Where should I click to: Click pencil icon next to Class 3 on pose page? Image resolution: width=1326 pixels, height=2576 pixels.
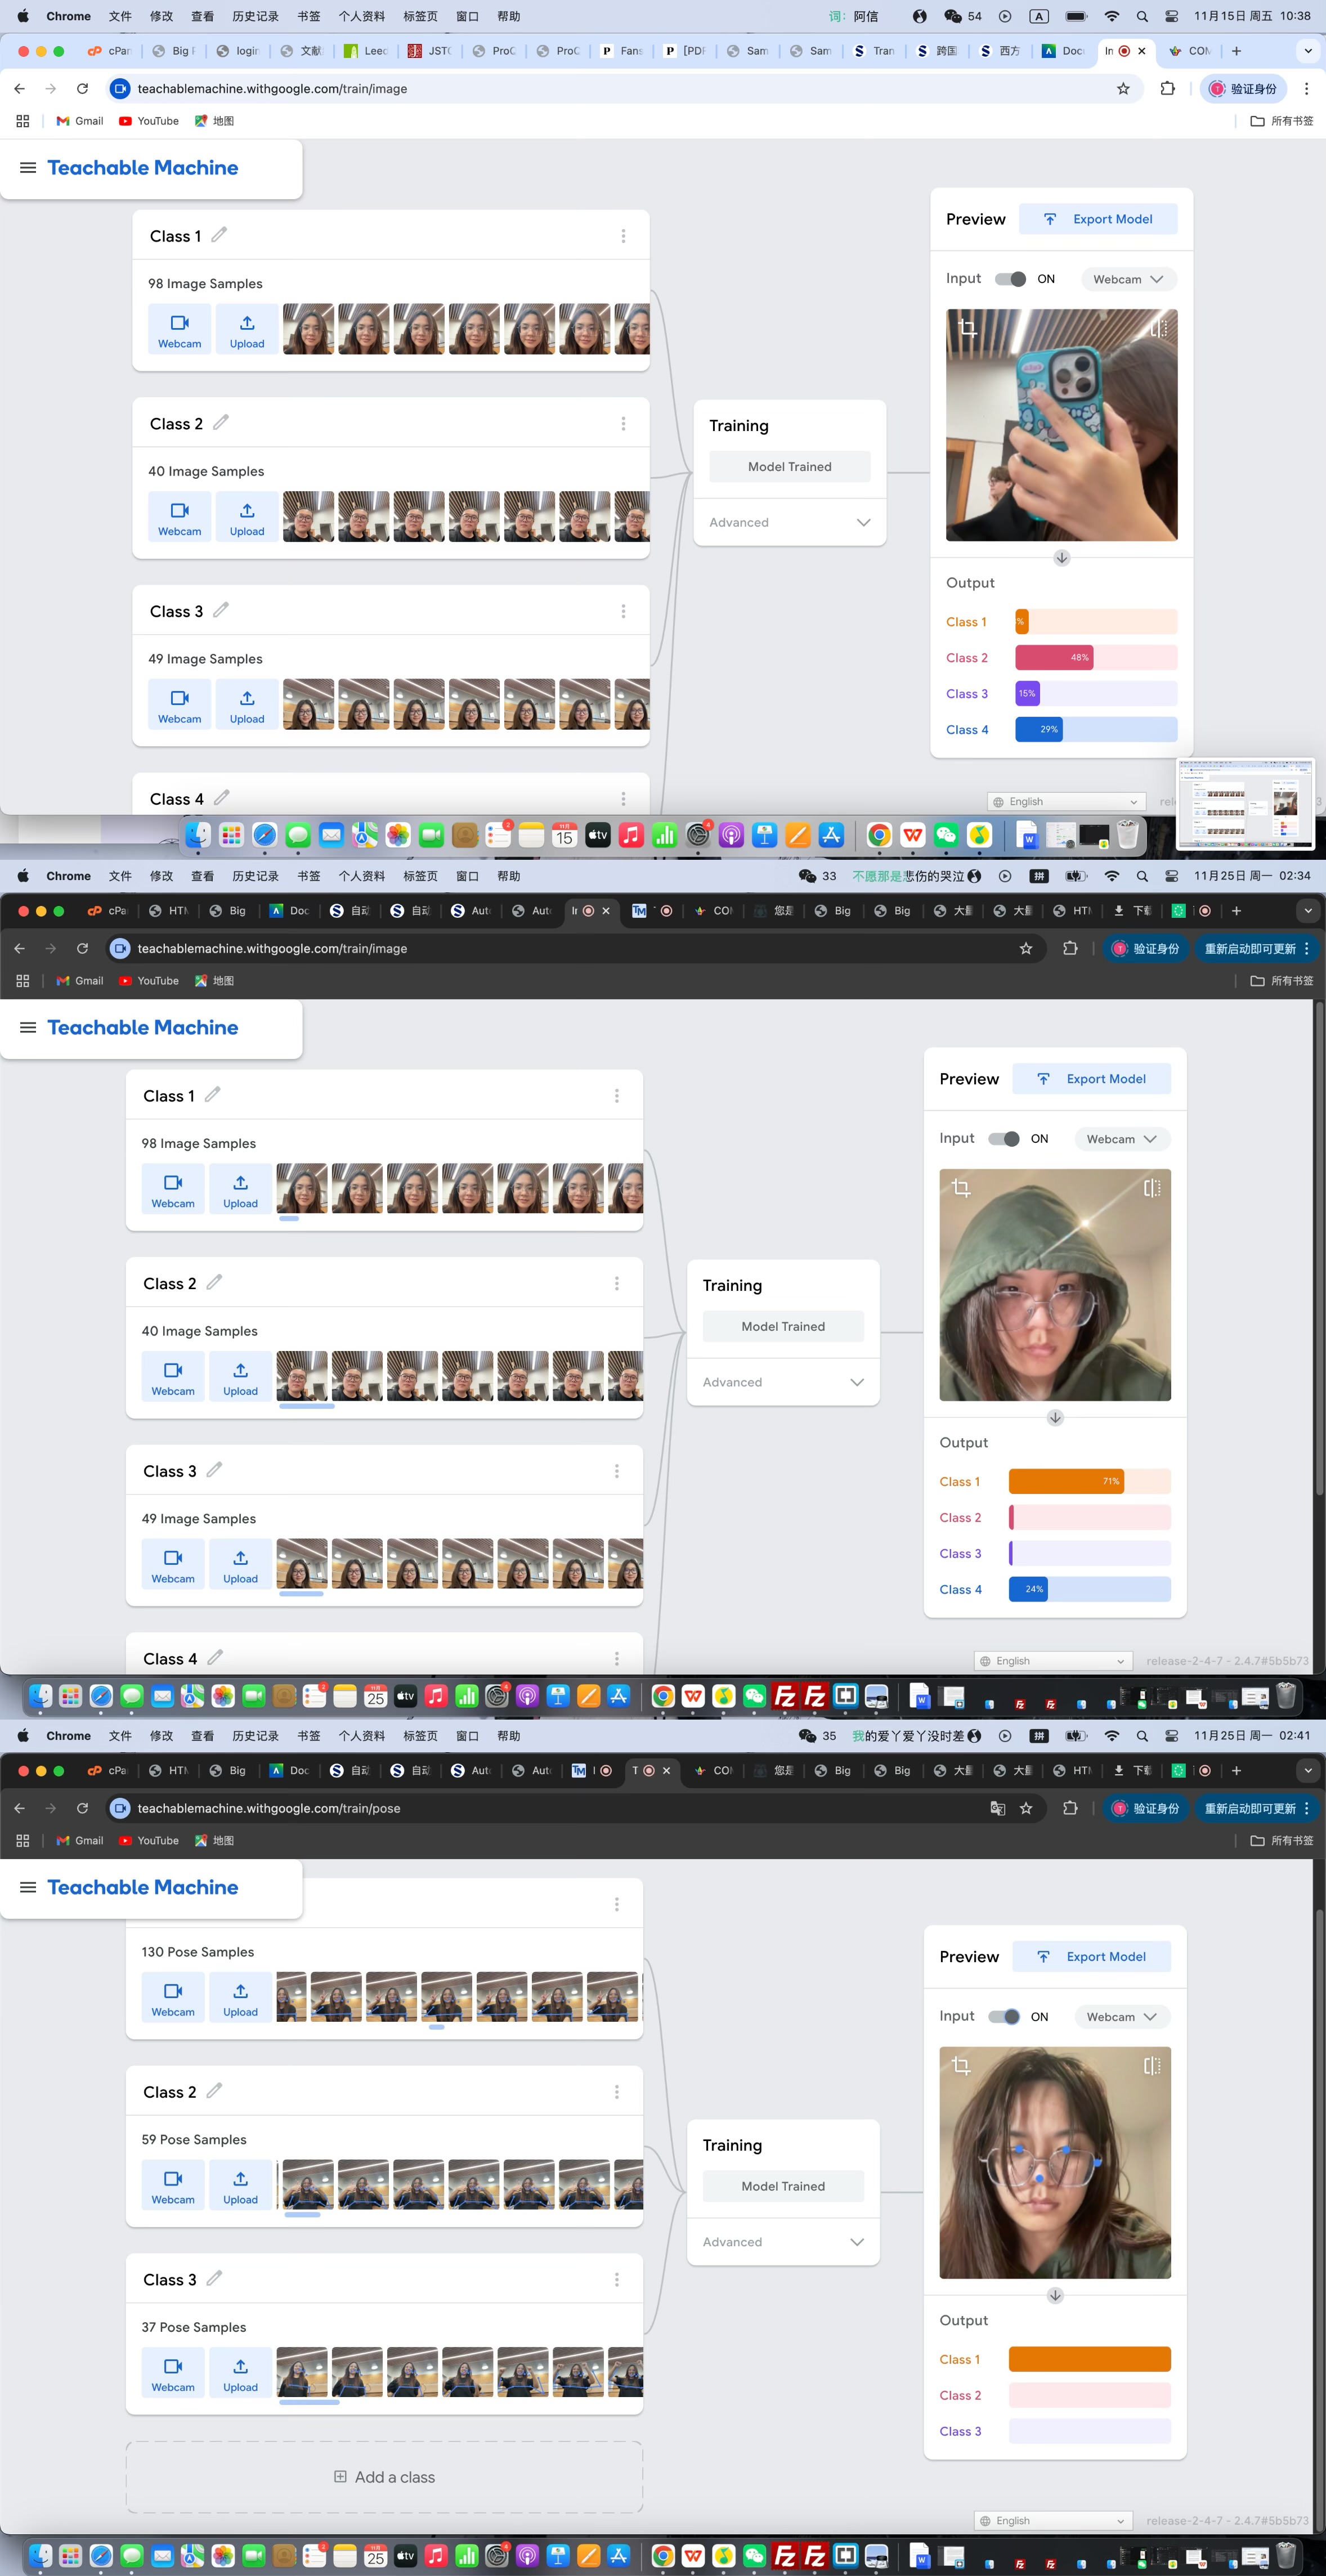[214, 2278]
